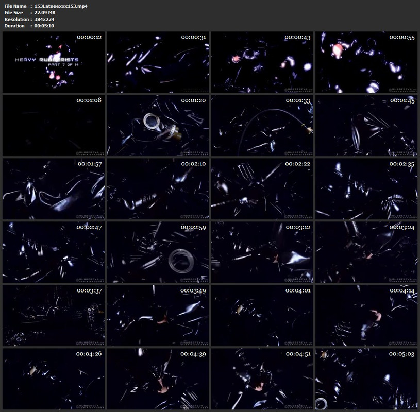
Task: Select thumbnail frame at 00:03:24
Action: coord(366,252)
